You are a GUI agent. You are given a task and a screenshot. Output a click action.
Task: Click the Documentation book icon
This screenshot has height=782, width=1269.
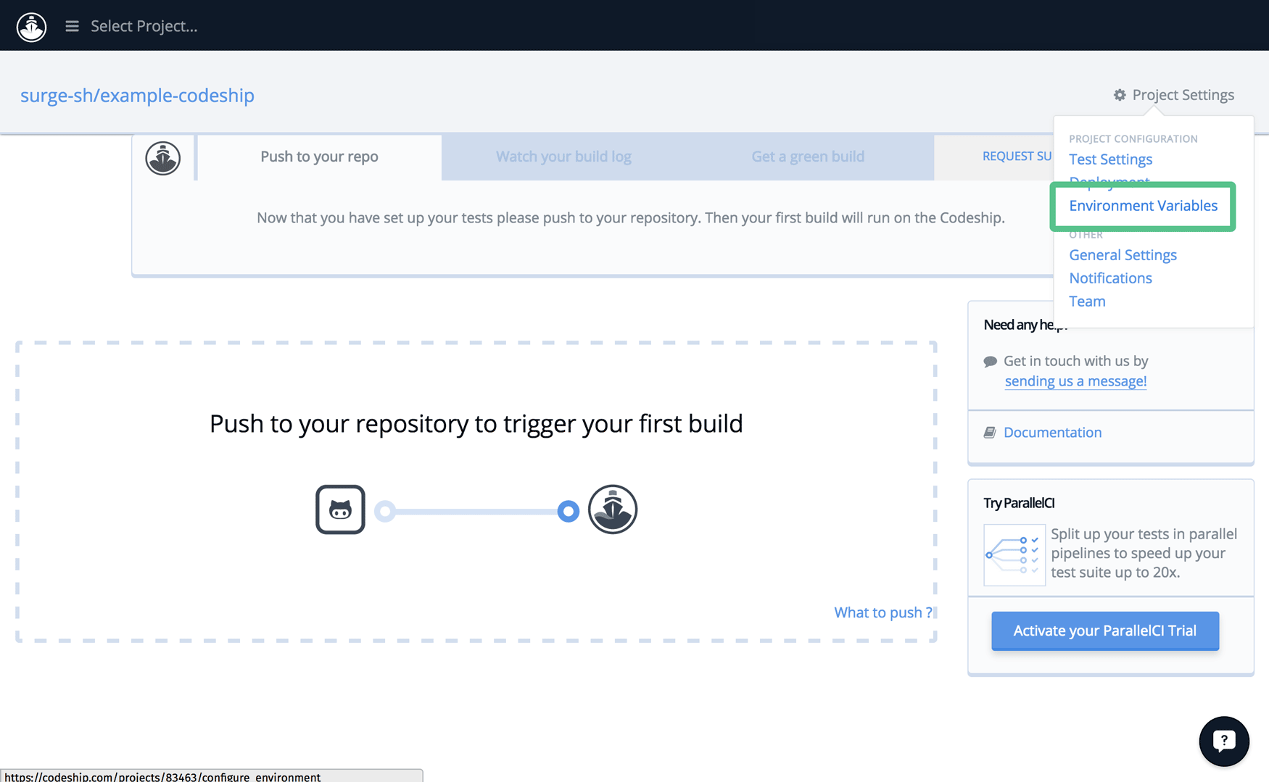coord(990,433)
